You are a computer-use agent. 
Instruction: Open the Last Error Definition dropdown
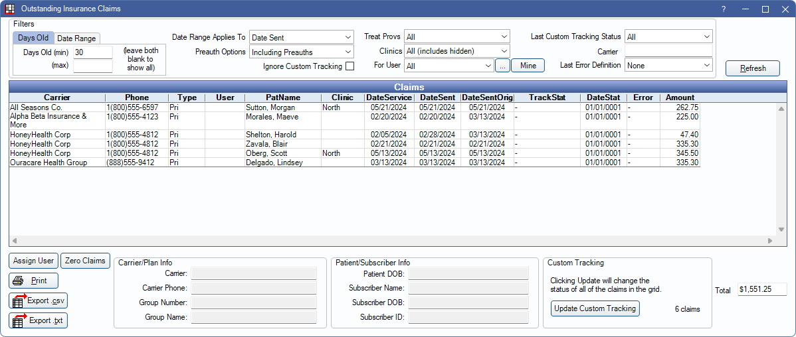pyautogui.click(x=668, y=66)
